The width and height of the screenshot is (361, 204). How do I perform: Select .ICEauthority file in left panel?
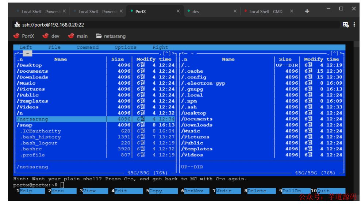[96, 131]
